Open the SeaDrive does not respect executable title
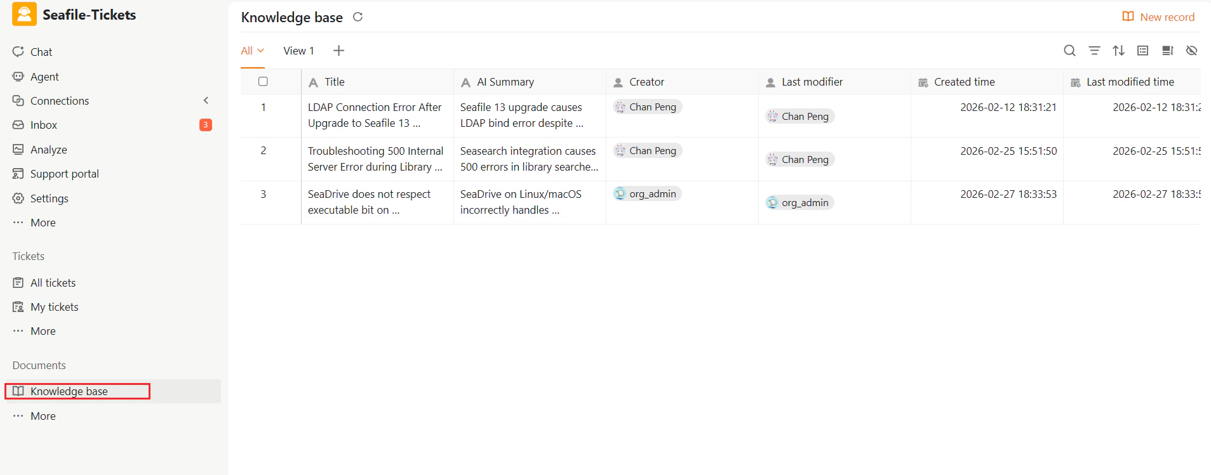Image resolution: width=1211 pixels, height=475 pixels. [369, 202]
